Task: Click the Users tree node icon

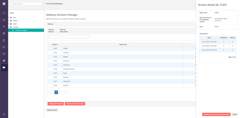Action: coord(11,24)
